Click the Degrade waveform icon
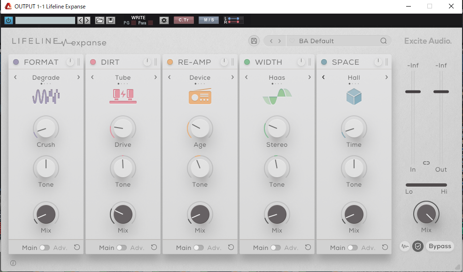The height and width of the screenshot is (272, 463). coord(46,97)
